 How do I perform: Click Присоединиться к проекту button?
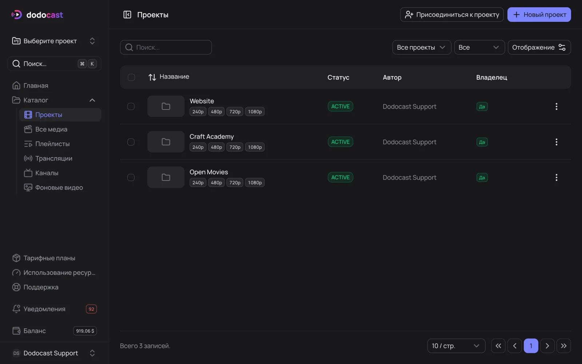pyautogui.click(x=452, y=15)
